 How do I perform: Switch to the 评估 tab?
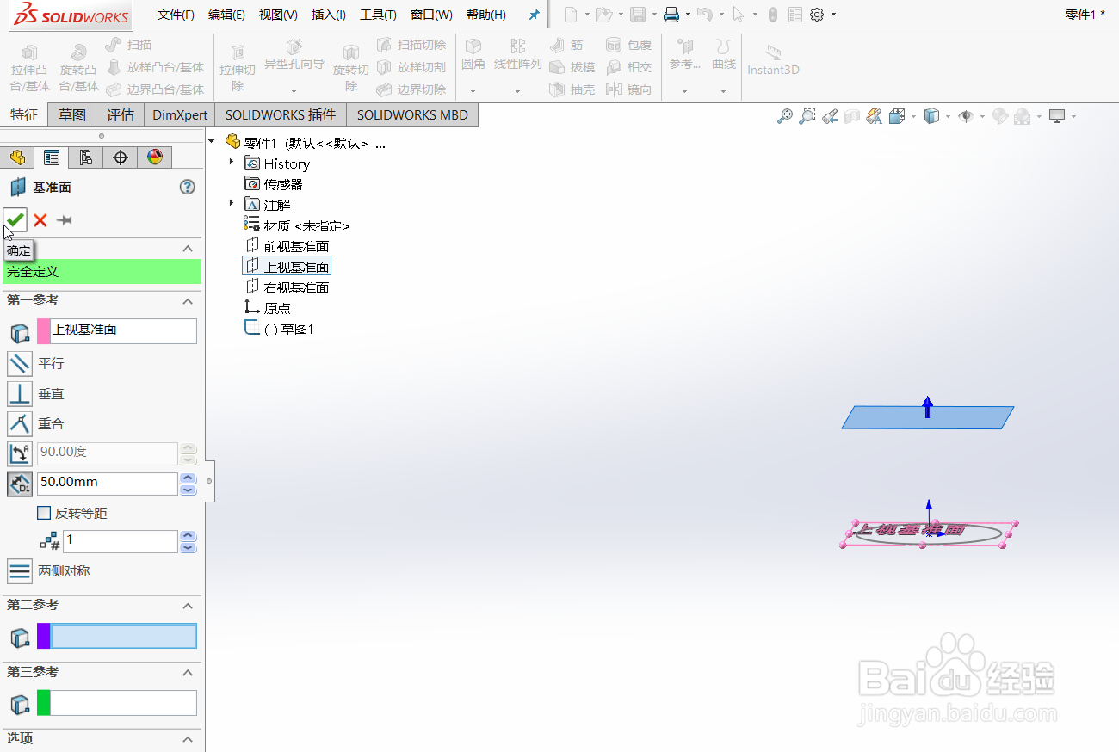pos(121,114)
